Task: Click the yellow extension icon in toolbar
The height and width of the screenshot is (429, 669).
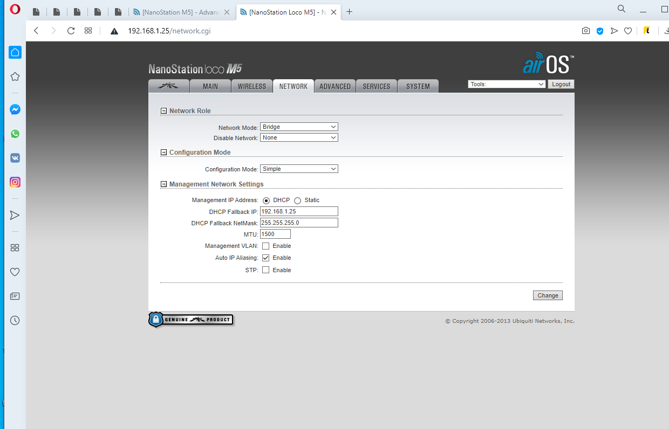Action: tap(646, 31)
